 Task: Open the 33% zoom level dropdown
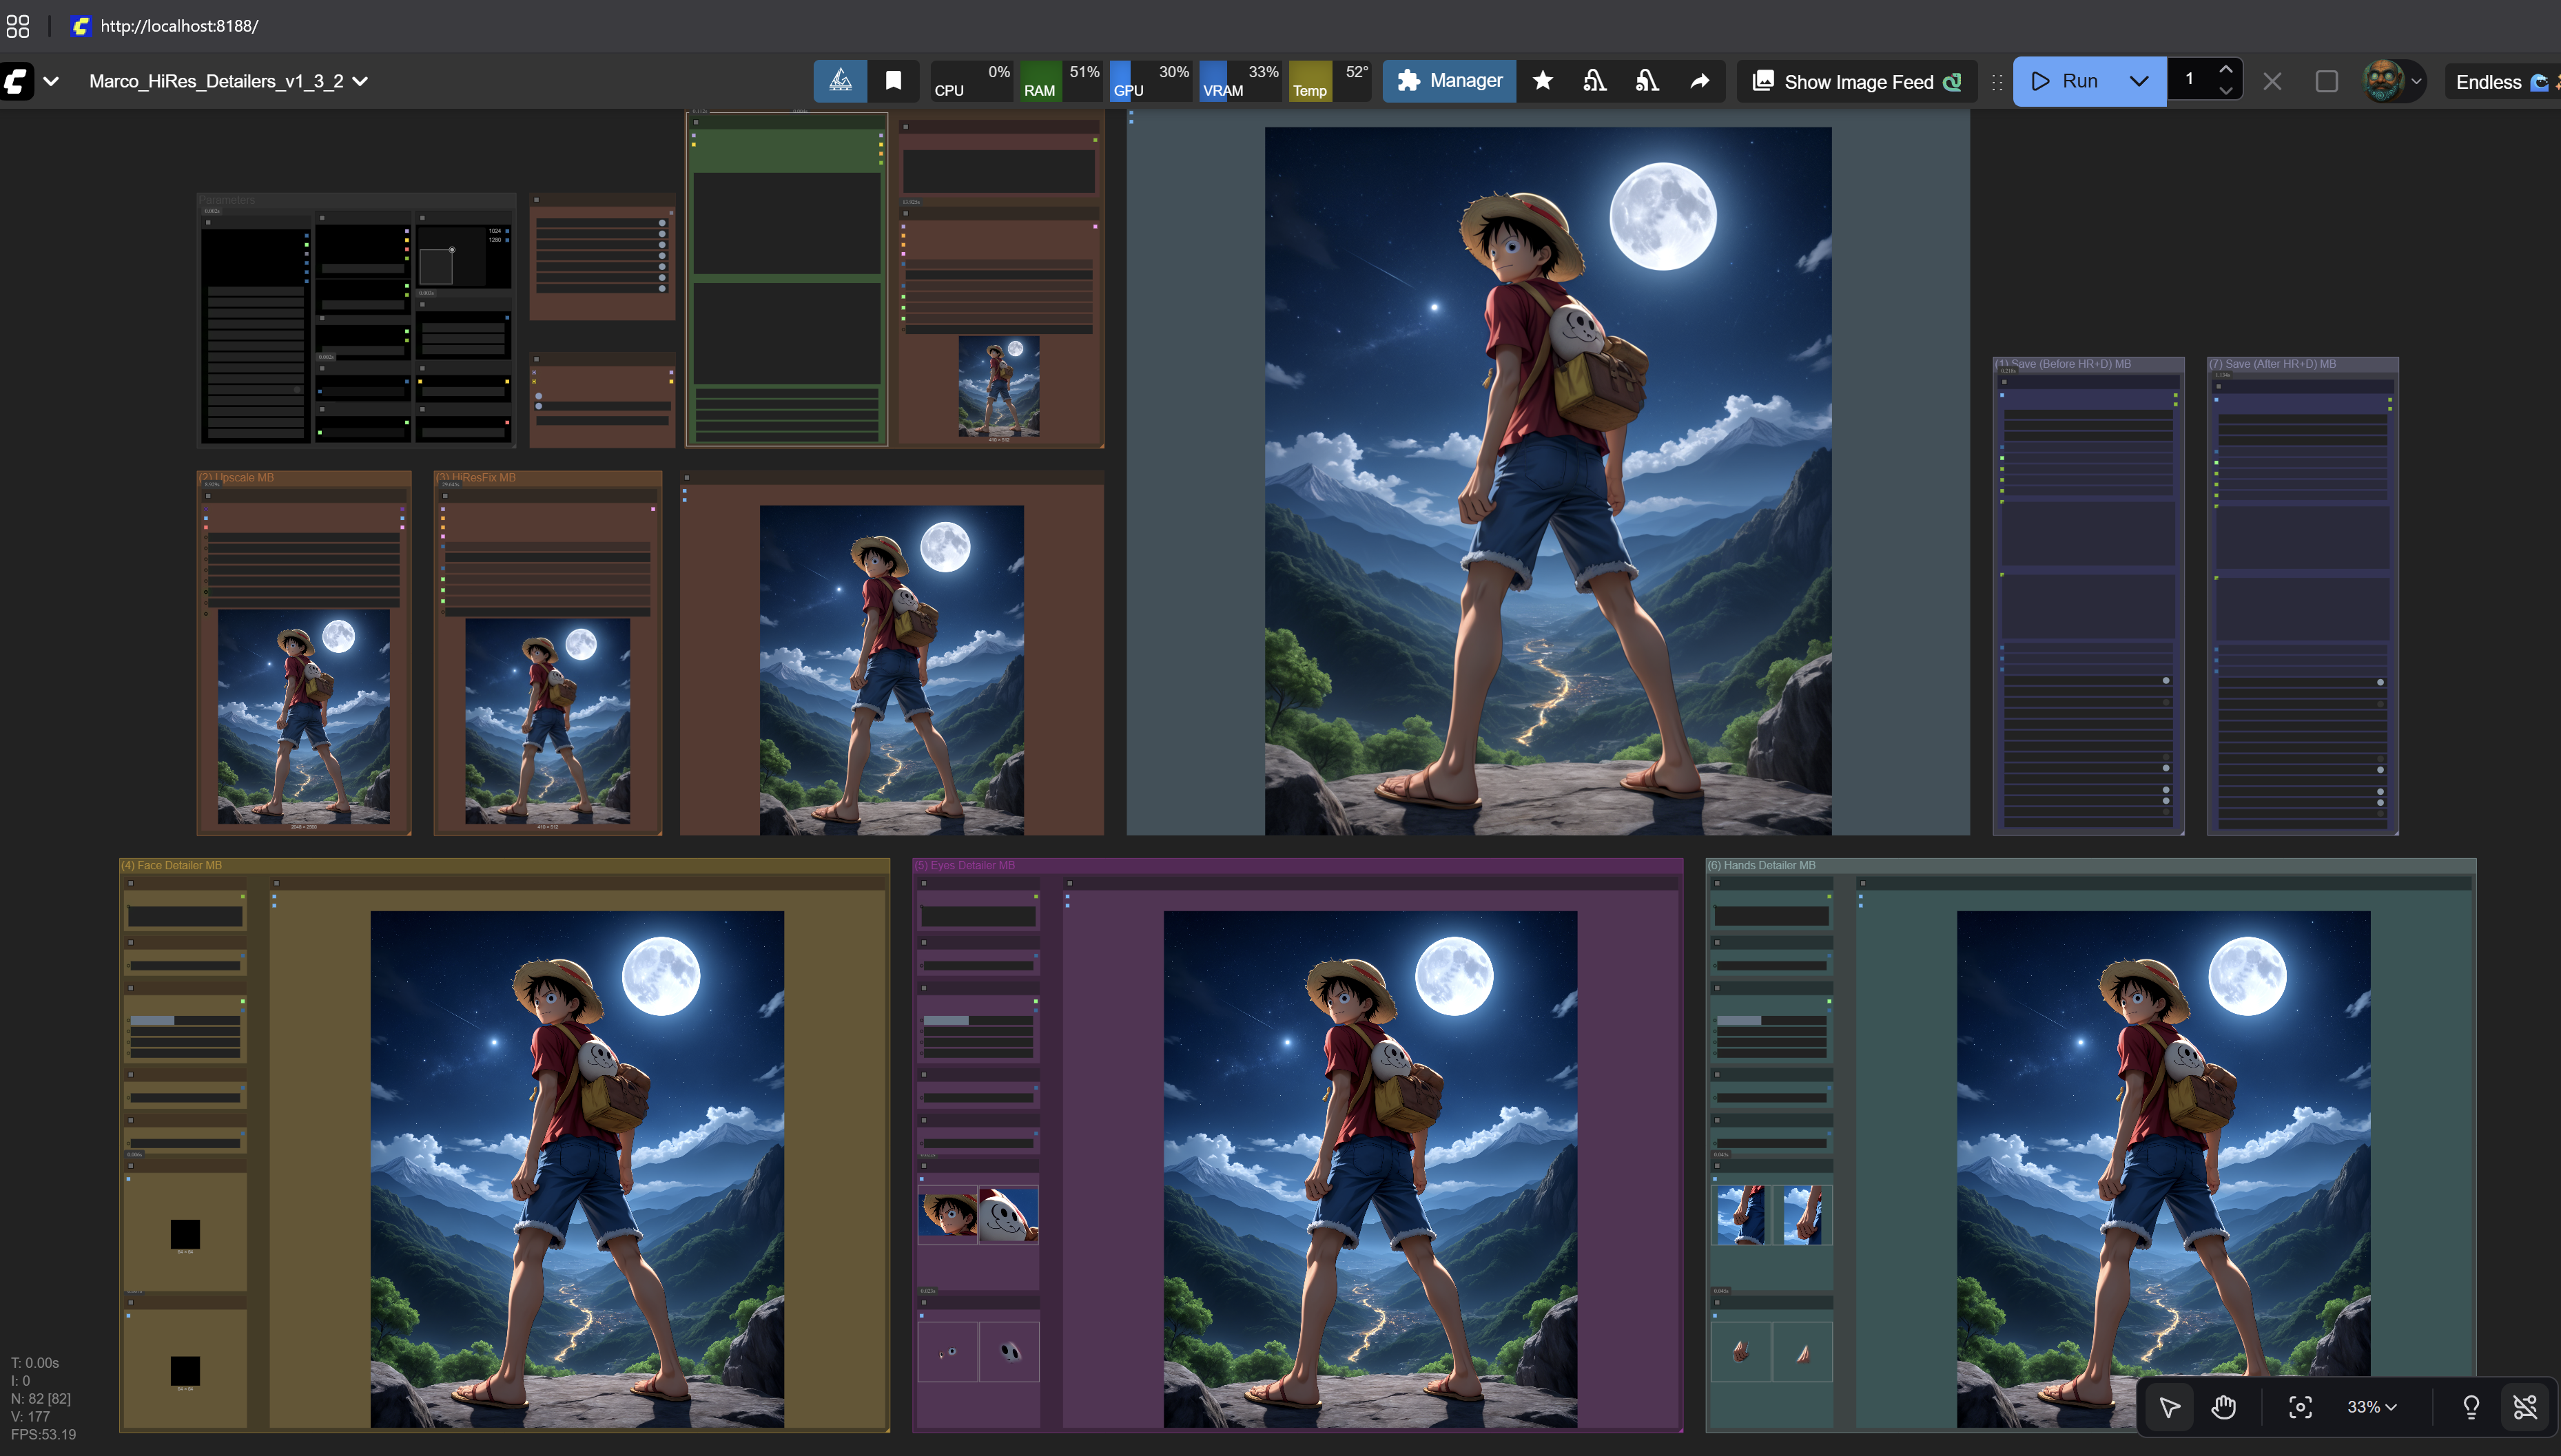tap(2372, 1407)
